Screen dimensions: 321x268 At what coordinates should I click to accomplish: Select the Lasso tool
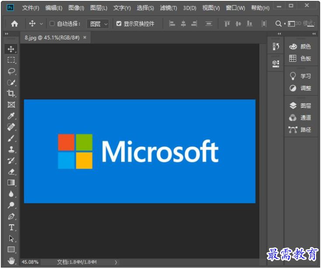[11, 71]
